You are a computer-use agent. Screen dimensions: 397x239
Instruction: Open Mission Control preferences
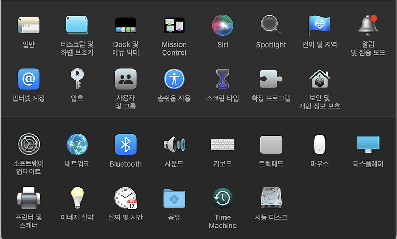tap(174, 25)
